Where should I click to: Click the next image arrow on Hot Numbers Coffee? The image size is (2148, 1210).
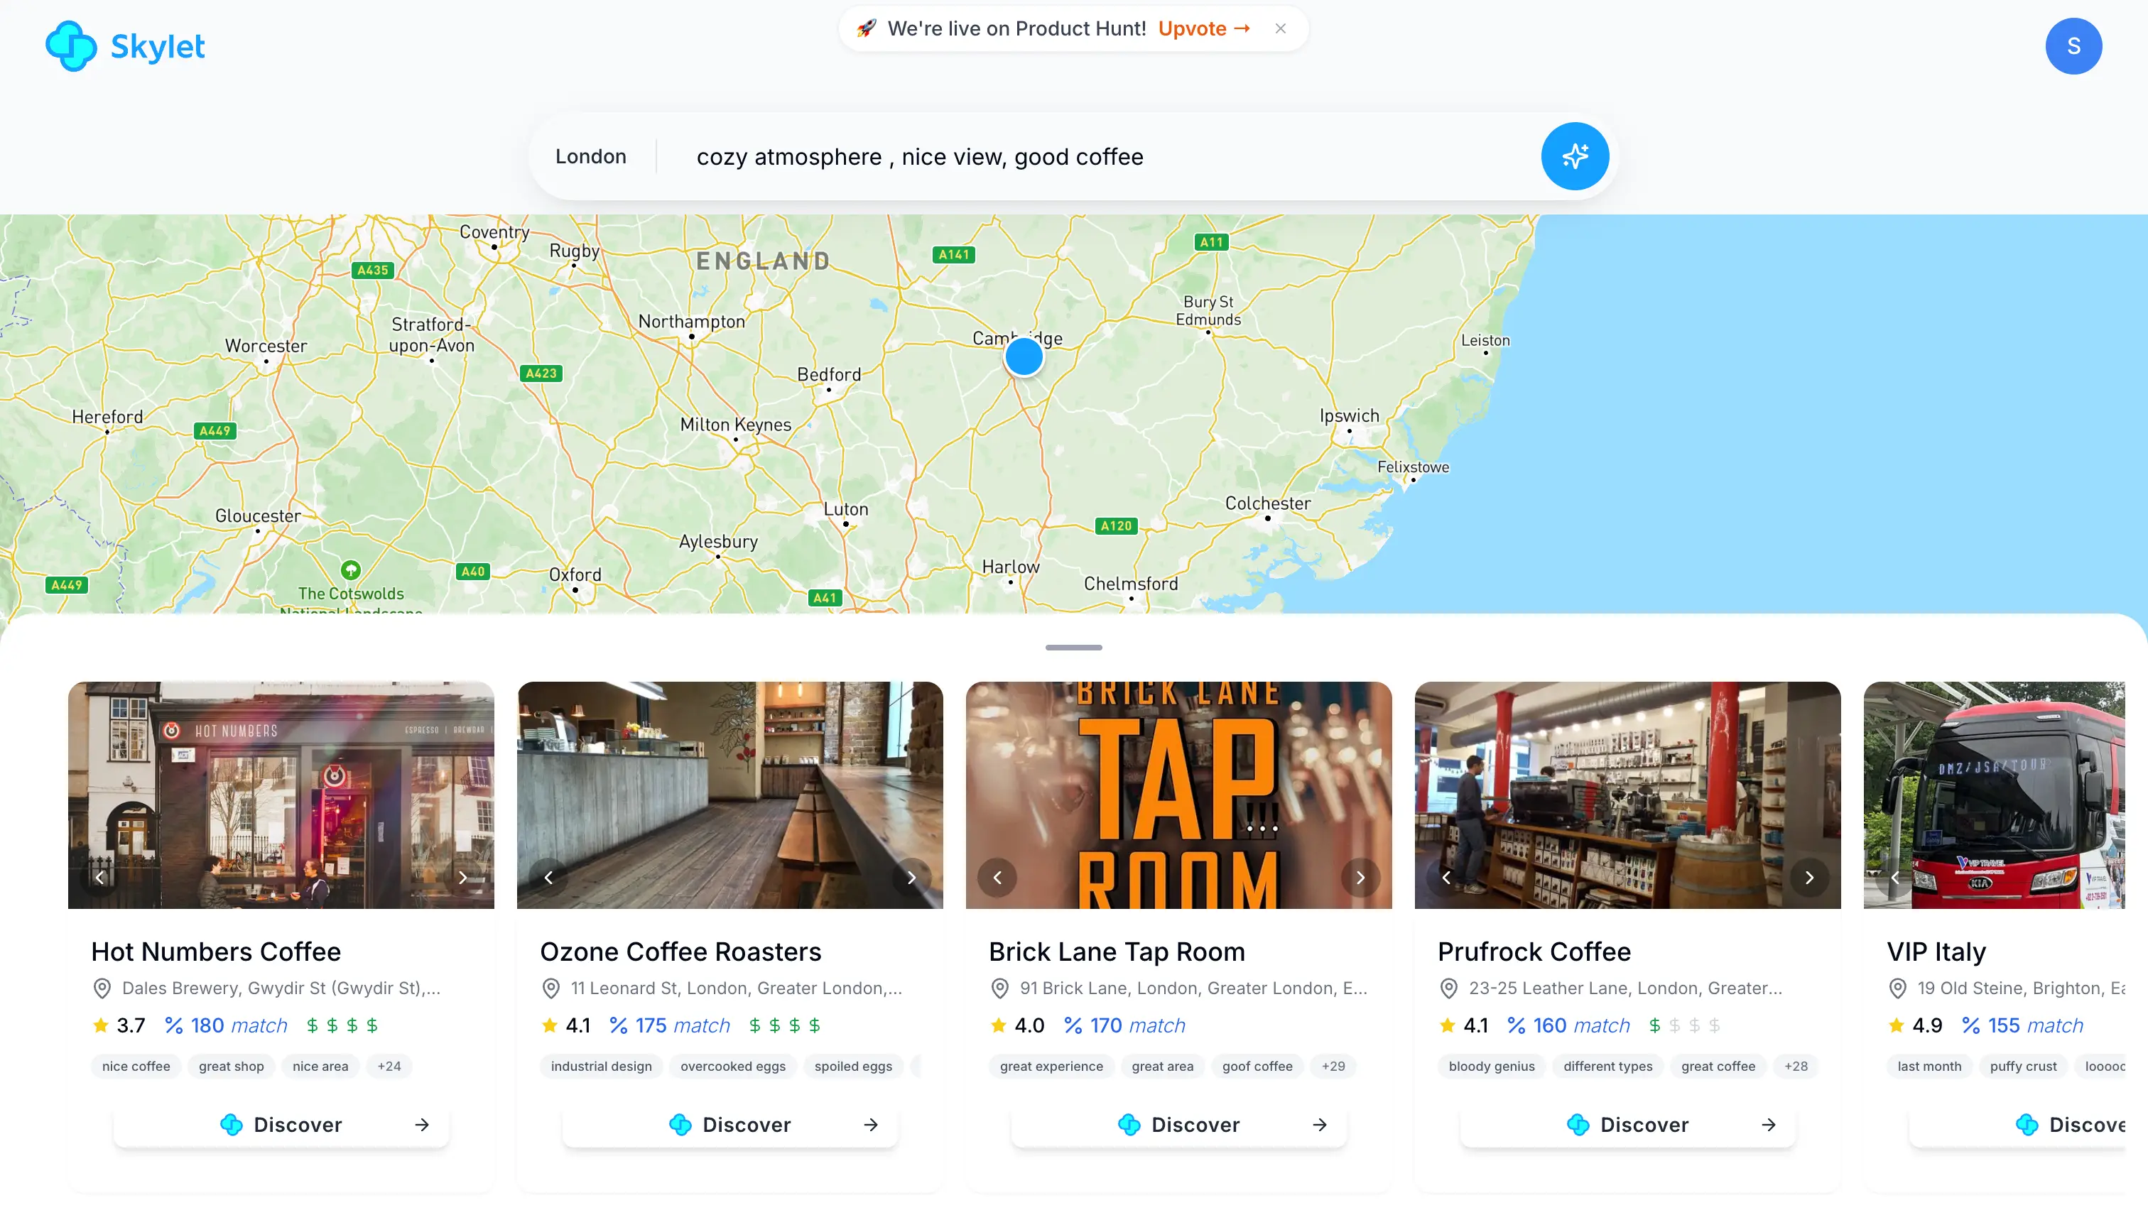[464, 878]
